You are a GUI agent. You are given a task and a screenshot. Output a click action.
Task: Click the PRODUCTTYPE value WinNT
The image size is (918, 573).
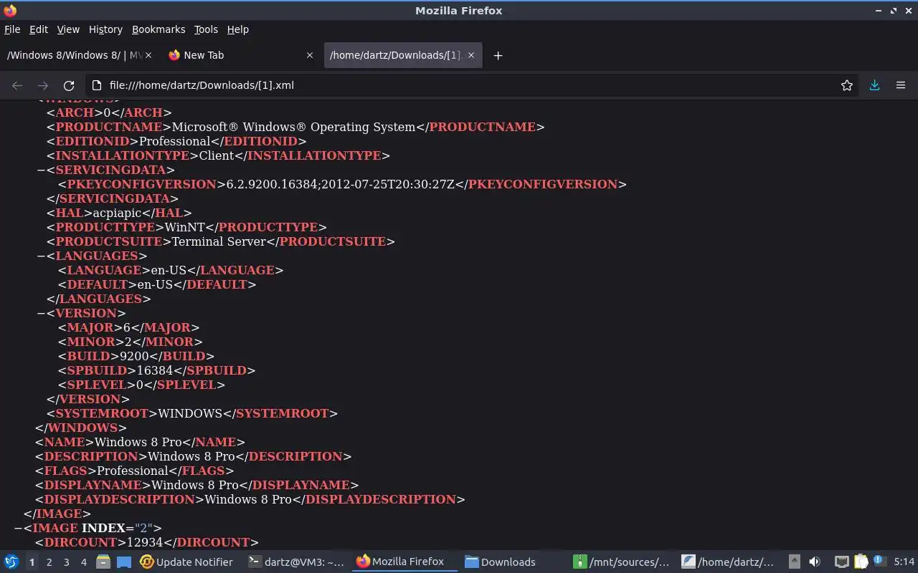pos(185,227)
